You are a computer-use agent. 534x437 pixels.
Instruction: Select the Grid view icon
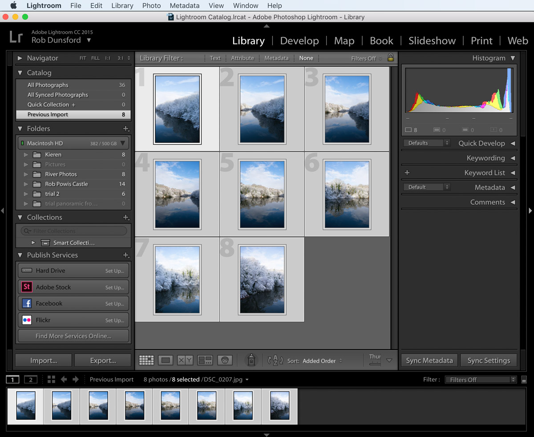146,360
